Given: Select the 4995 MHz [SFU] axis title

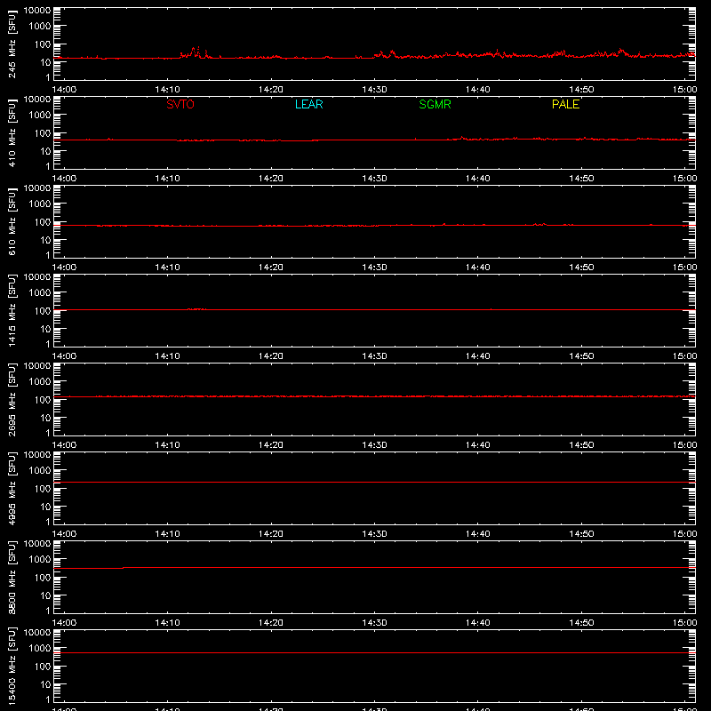Looking at the screenshot, I should [x=12, y=488].
